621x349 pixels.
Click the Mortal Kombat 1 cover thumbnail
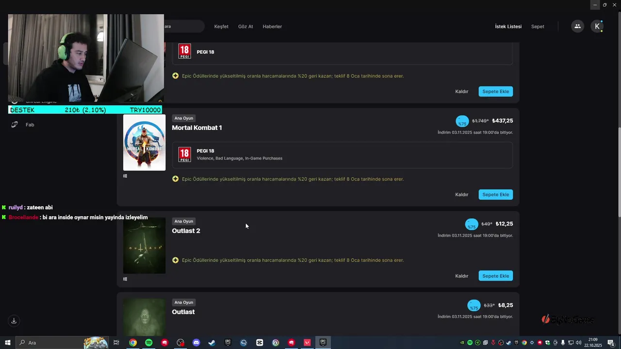tap(144, 143)
